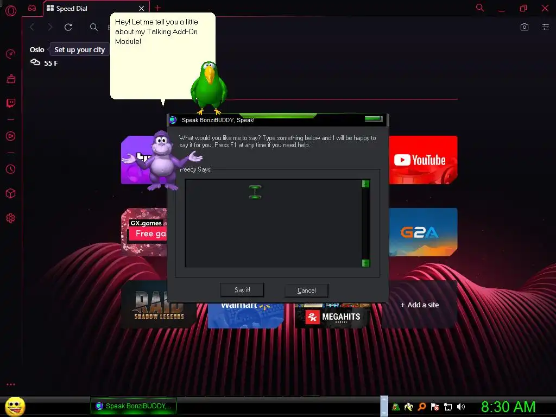Open the Player sidebar icon
Viewport: 556px width, 417px height.
(11, 136)
